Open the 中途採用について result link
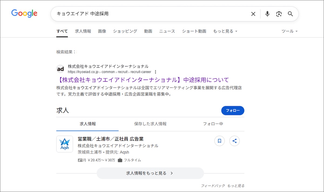 coord(143,80)
